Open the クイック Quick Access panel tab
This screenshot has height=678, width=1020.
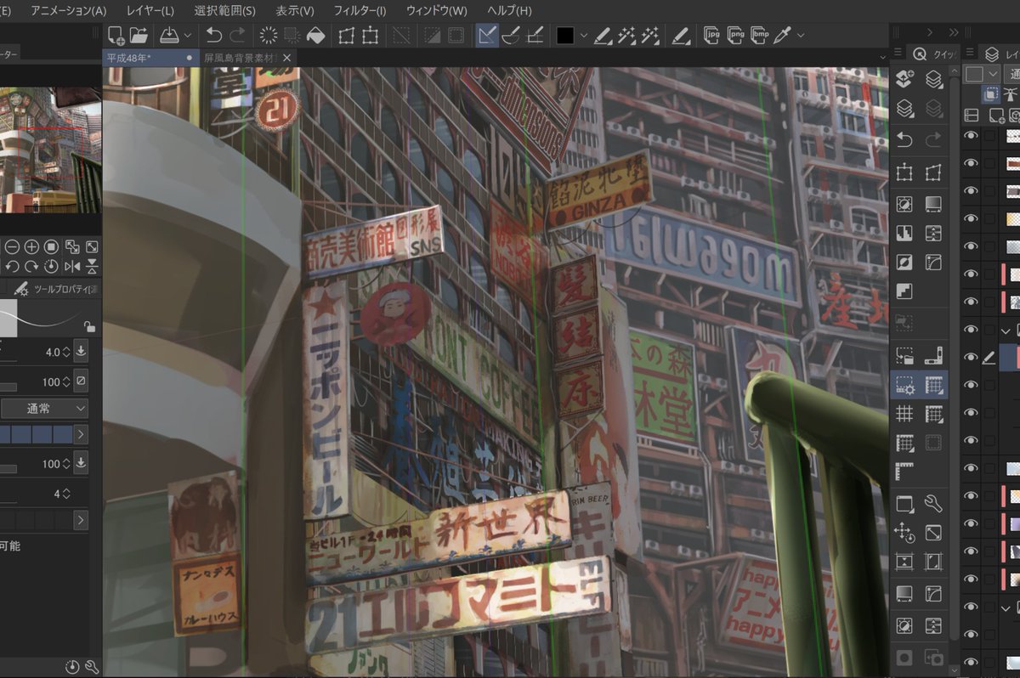click(x=932, y=54)
